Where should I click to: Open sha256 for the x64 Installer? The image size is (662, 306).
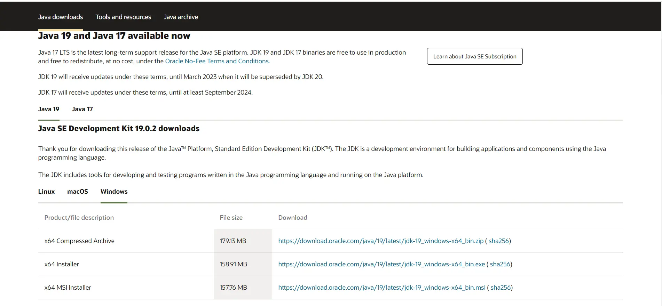coord(500,264)
